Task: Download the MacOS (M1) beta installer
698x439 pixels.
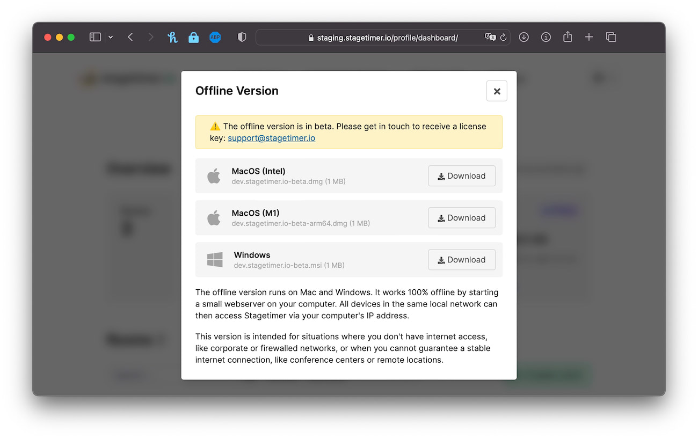Action: point(461,217)
